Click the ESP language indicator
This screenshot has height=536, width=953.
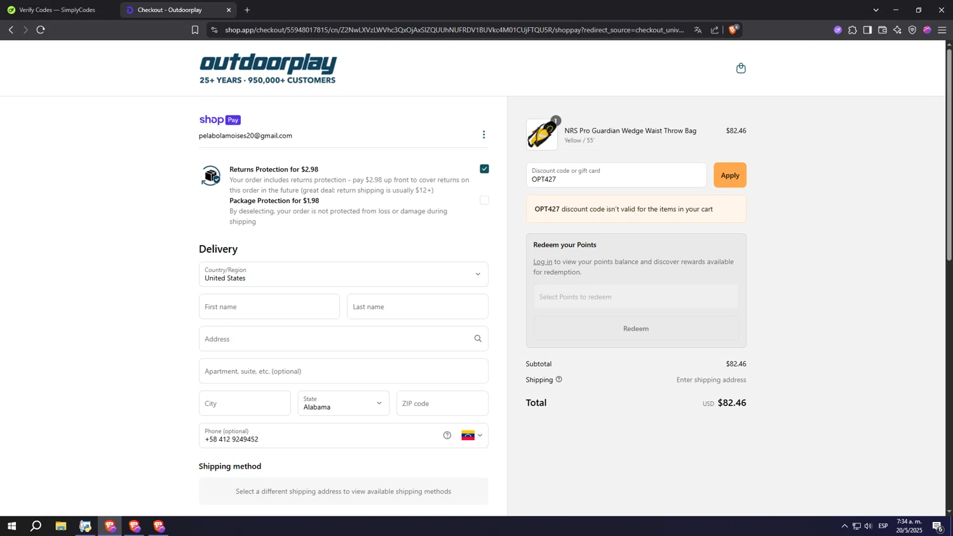(883, 526)
